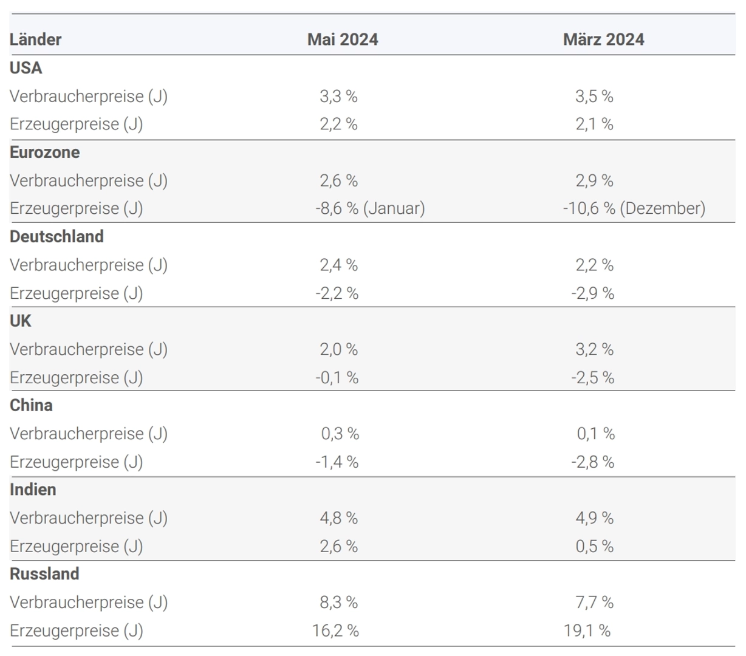Click the USA section heading
This screenshot has width=746, height=656.
[26, 68]
